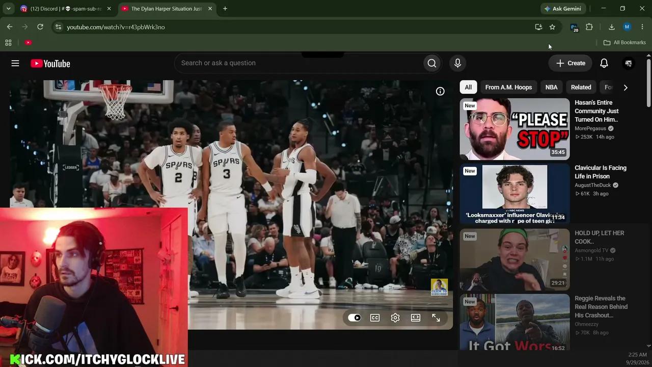Visit Ohmeezzy channel name
The height and width of the screenshot is (367, 652).
586,324
